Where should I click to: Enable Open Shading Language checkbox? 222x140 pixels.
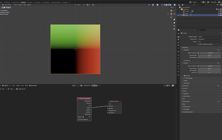tap(199, 44)
